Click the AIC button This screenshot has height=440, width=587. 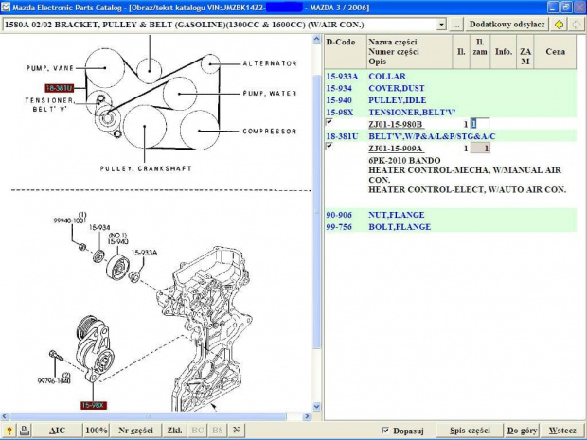[x=57, y=431]
